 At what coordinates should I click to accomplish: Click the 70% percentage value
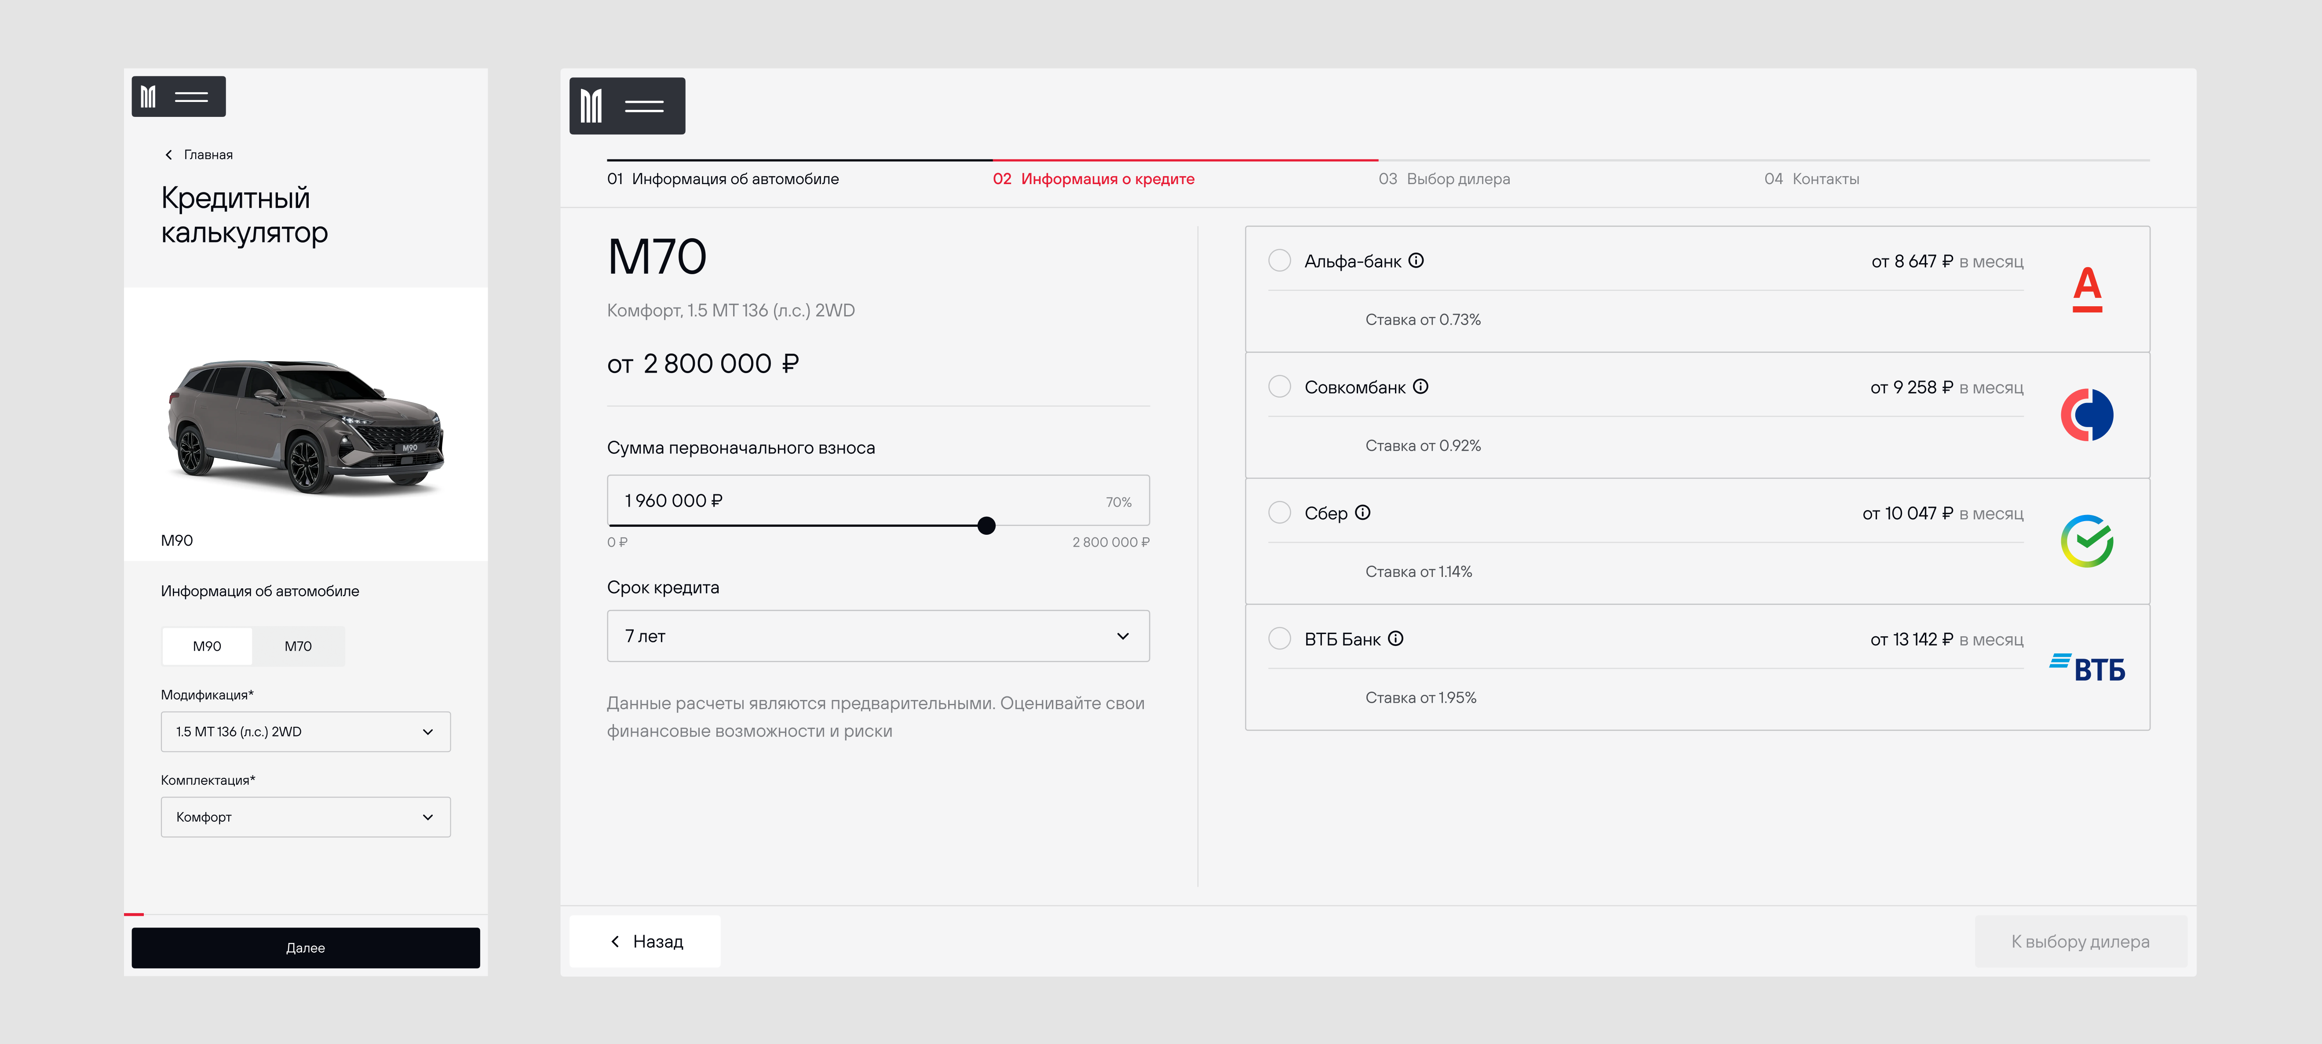pos(1119,502)
